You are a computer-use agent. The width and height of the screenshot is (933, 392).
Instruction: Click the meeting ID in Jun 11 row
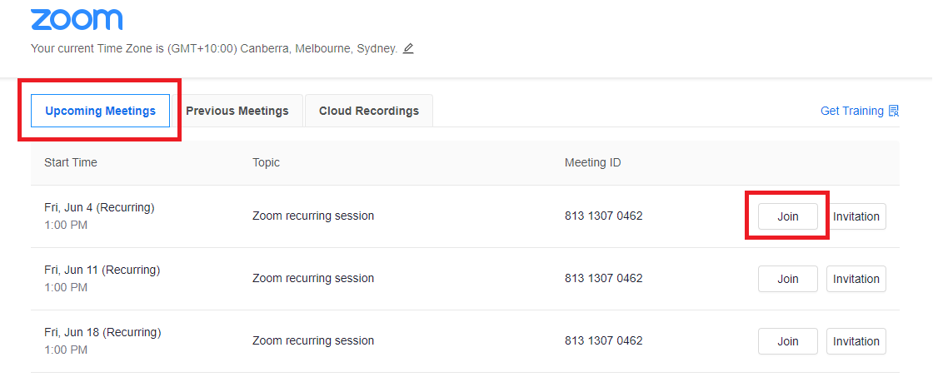pyautogui.click(x=603, y=278)
